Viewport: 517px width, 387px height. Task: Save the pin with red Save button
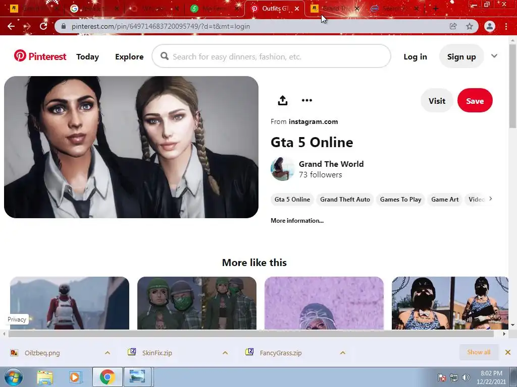[475, 101]
